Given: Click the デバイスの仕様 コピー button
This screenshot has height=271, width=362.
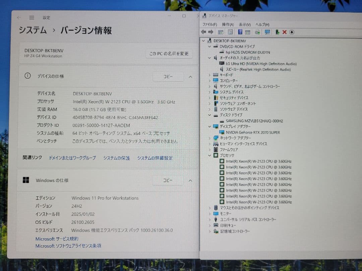Looking at the screenshot, I should (x=168, y=76).
